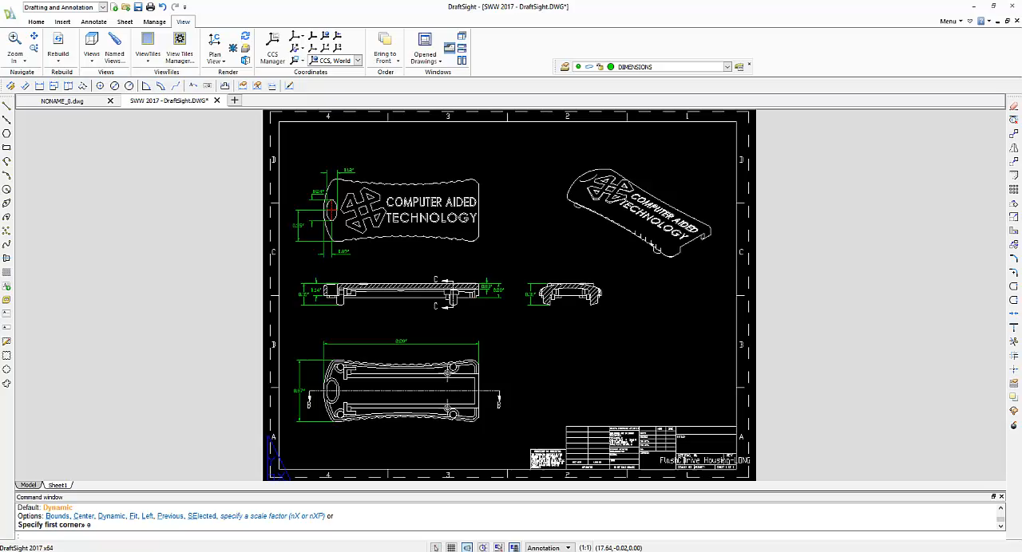Image resolution: width=1022 pixels, height=552 pixels.
Task: Click the Redo icon in quick access toolbar
Action: point(174,7)
